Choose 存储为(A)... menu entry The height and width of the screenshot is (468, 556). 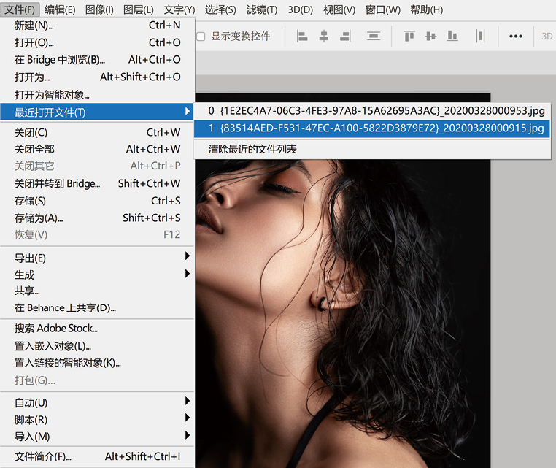pos(97,218)
